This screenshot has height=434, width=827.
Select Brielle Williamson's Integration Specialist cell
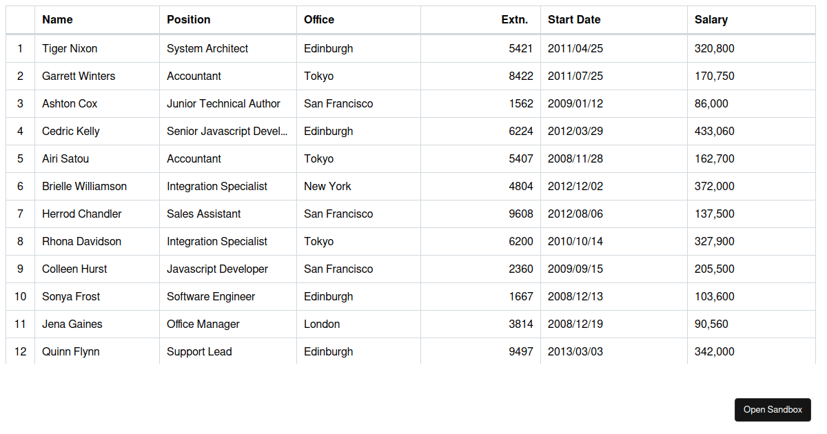pyautogui.click(x=216, y=186)
